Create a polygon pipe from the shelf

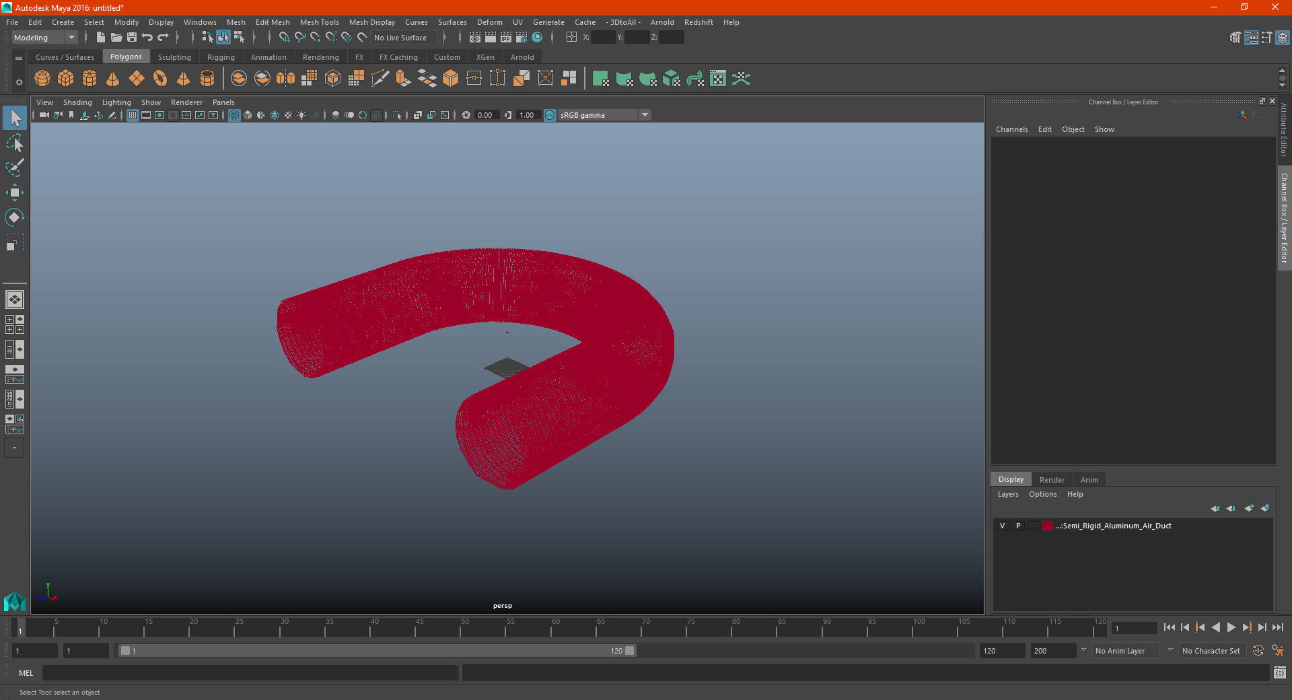[207, 79]
